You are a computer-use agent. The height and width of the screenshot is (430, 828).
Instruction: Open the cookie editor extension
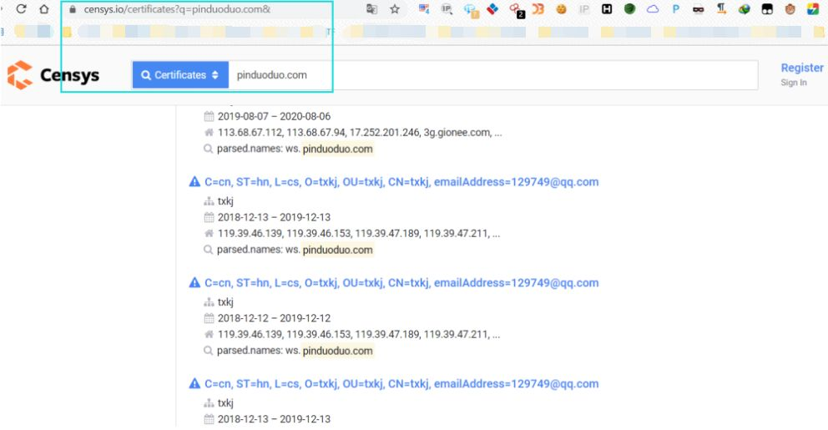[x=562, y=9]
